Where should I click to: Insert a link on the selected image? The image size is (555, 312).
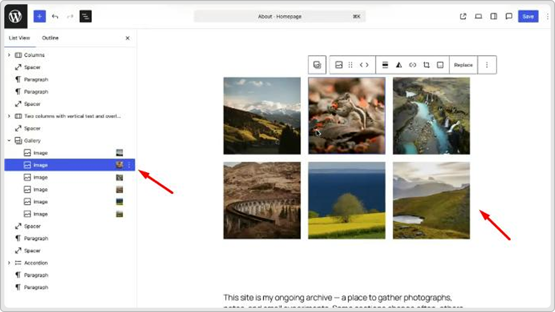pos(412,65)
